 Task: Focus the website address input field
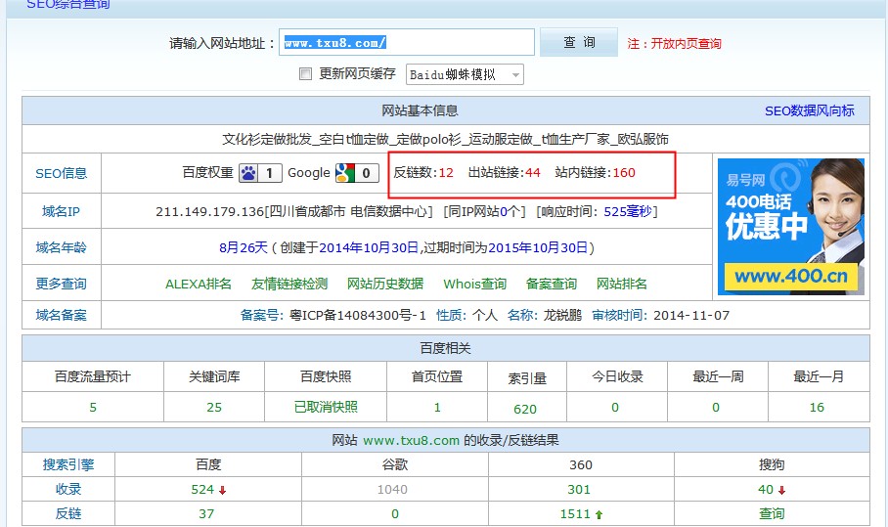point(407,42)
